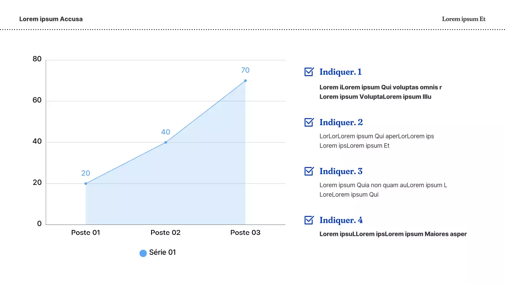The image size is (505, 284).
Task: Click the checkbox icon beside Indiquer. 3
Action: [309, 171]
